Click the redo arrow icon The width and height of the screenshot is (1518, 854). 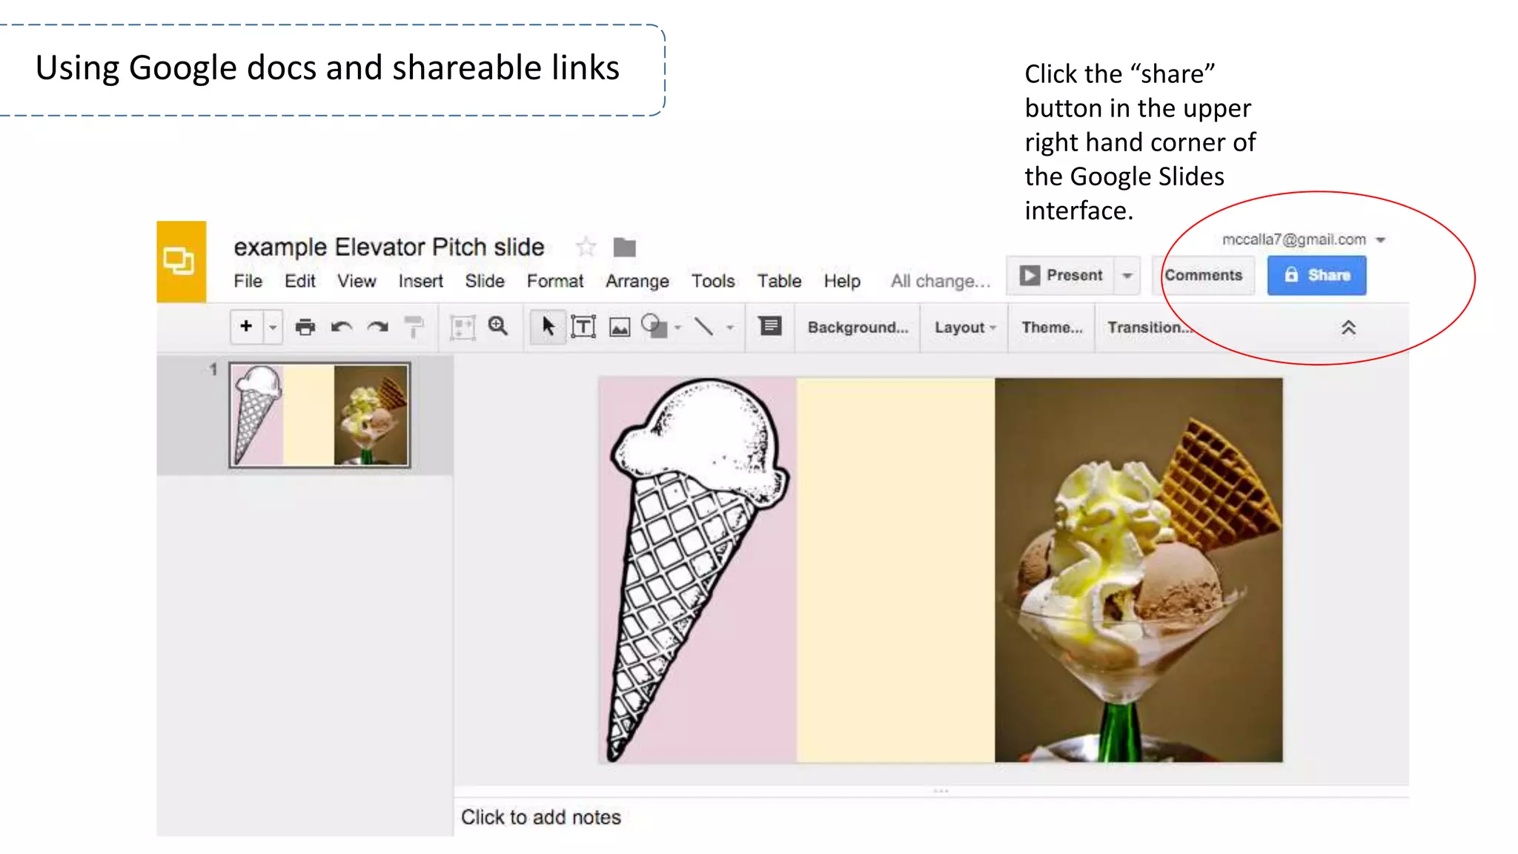[x=378, y=327]
